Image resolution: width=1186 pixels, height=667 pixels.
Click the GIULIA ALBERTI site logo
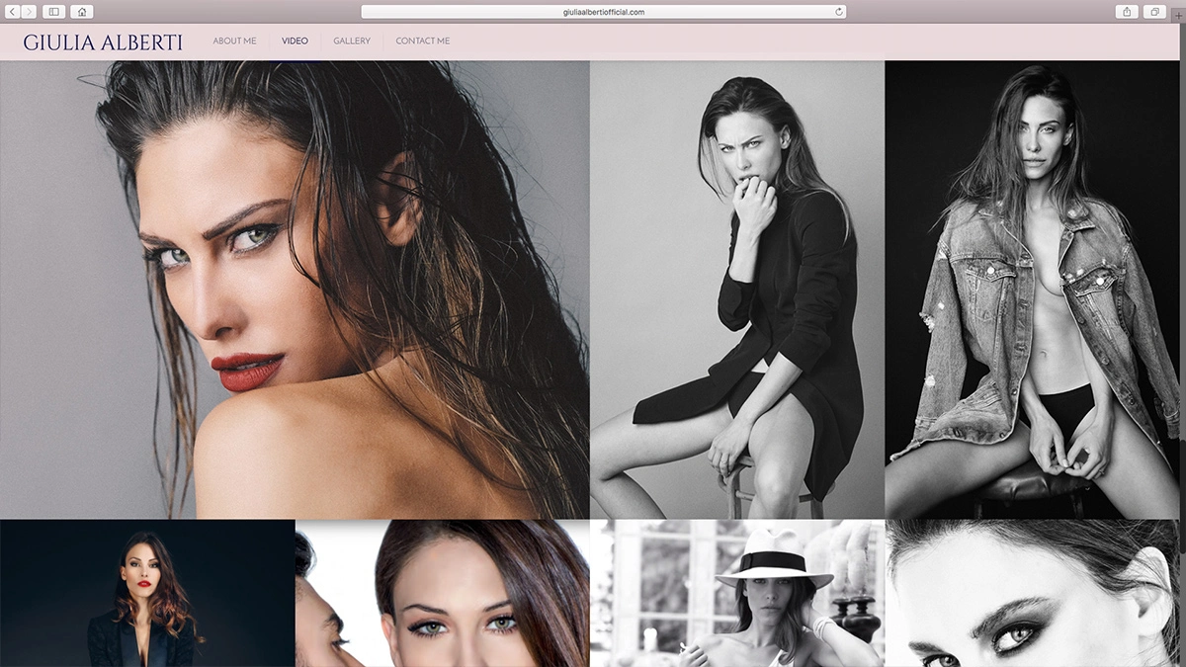pos(103,42)
